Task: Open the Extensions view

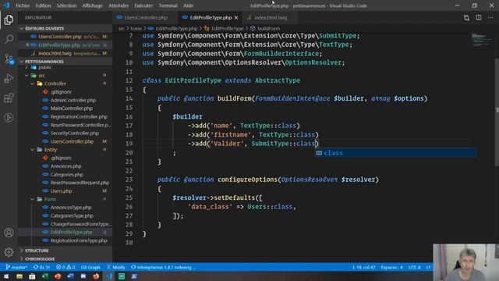Action: click(x=9, y=98)
